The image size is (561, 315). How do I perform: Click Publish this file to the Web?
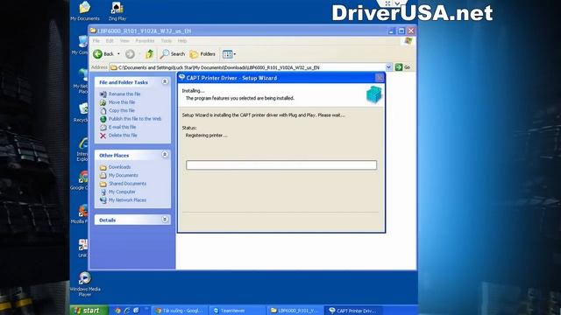[135, 119]
